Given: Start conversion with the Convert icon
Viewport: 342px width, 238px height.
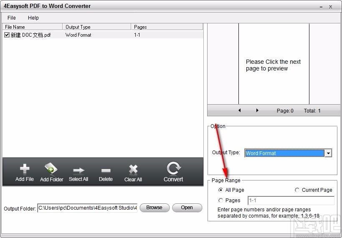Looking at the screenshot, I should pos(173,168).
